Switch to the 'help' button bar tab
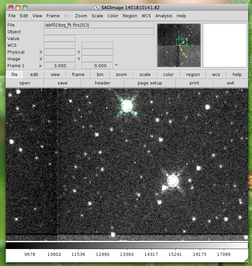Image resolution: width=252 pixels, height=266 pixels. click(x=237, y=75)
